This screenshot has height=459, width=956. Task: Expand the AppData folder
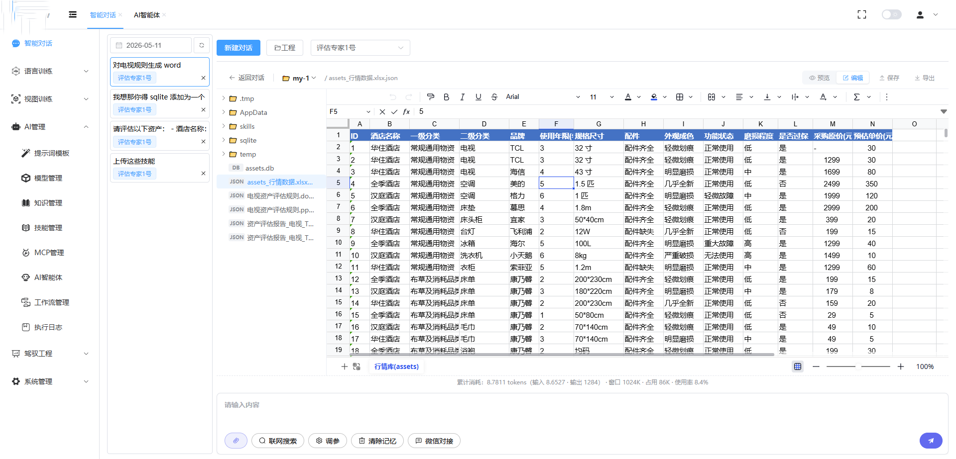[x=224, y=112]
